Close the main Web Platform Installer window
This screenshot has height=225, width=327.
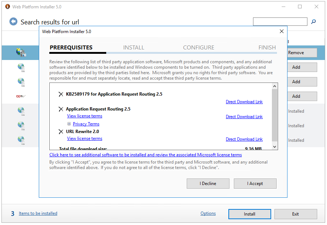coord(316,7)
